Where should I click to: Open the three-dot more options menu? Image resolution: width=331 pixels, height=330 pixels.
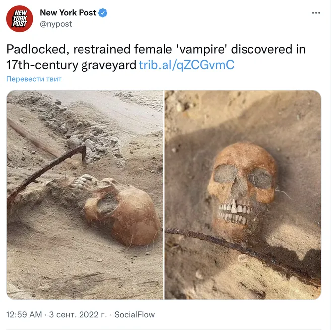pos(316,13)
